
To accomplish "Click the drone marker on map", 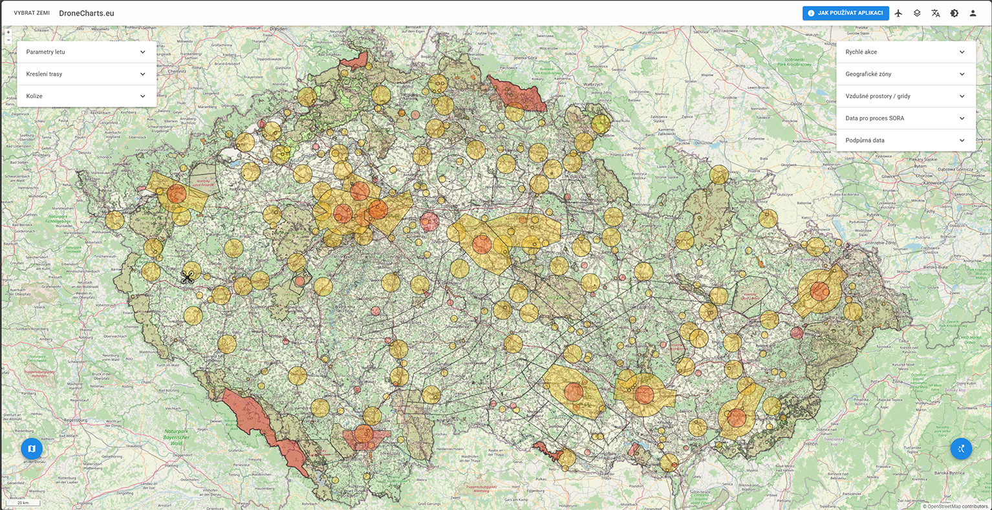I will click(x=188, y=277).
